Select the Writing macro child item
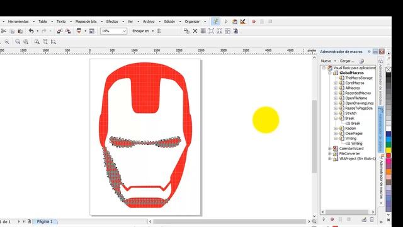Screen dimensions: 403x227 coord(356,144)
